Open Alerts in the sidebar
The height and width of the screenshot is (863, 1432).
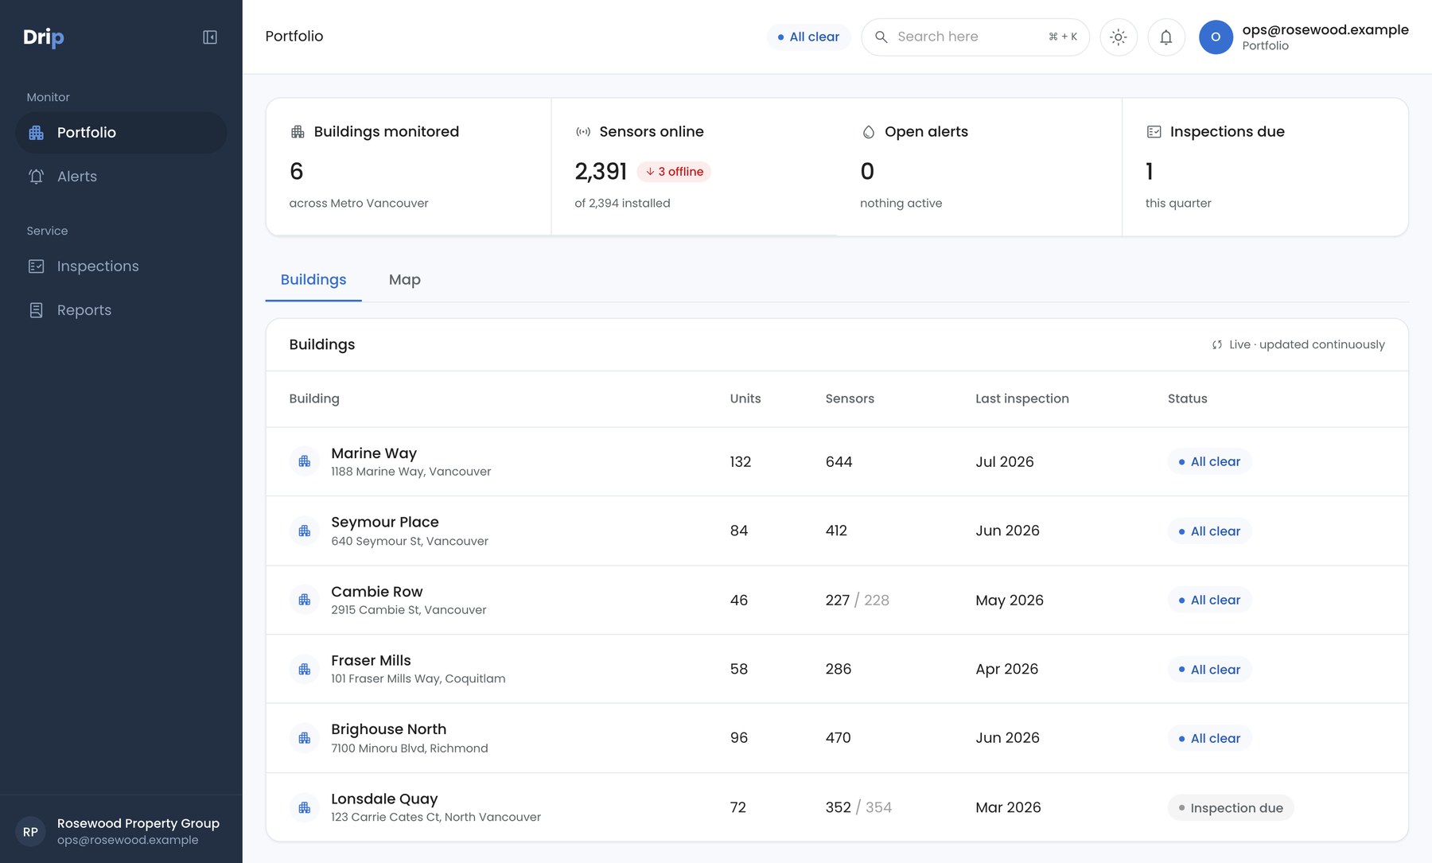pos(121,177)
